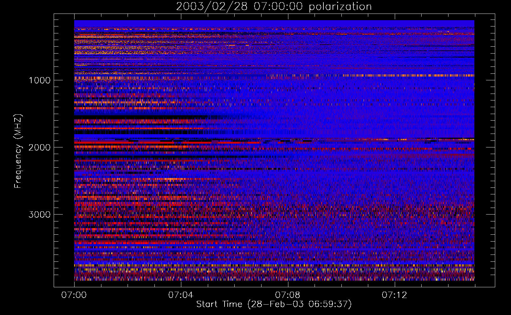Click the '3000' frequency tick label
511x315 pixels.
click(x=39, y=215)
